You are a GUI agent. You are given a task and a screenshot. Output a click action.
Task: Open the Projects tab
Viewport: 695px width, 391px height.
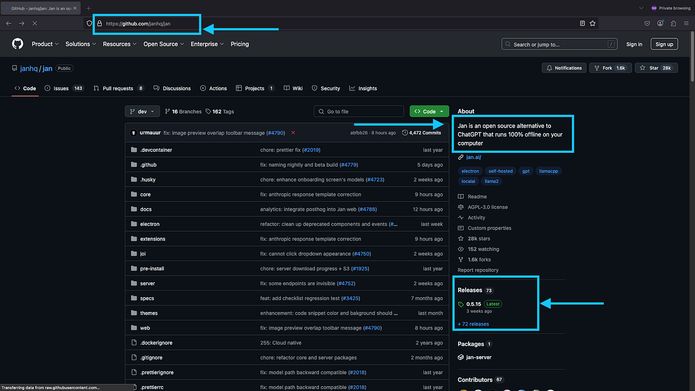click(x=255, y=88)
